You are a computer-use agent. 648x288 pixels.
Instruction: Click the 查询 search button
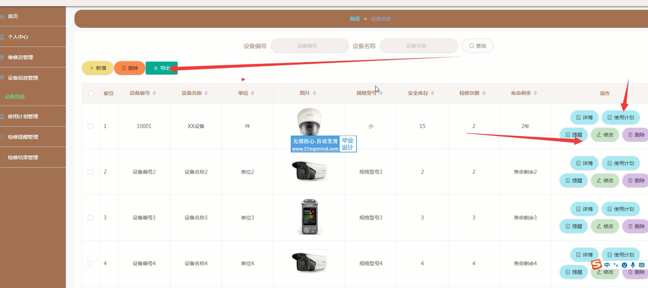(477, 46)
